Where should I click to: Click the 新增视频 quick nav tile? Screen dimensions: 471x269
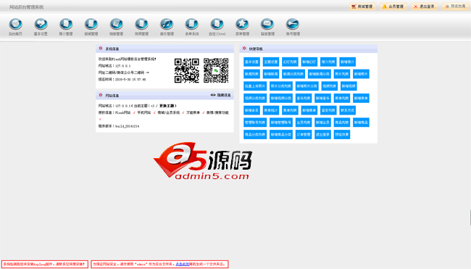click(349, 86)
